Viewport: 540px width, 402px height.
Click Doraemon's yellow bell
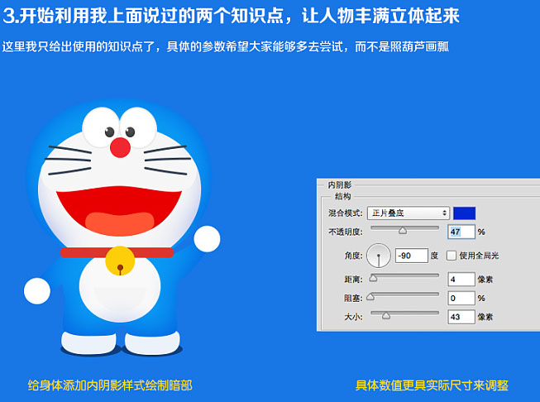[x=120, y=261]
